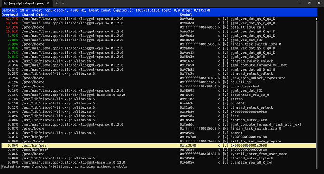Click the 0x9a412 address entry
Image resolution: width=324 pixels, height=174 pixels.
(187, 53)
